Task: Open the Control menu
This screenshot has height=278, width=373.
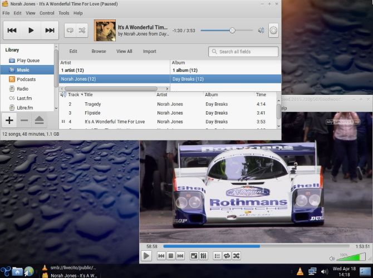Action: click(47, 13)
